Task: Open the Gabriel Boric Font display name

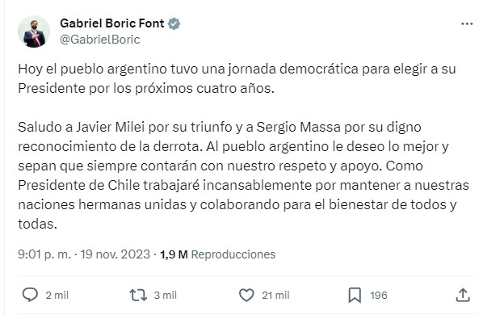Action: coord(112,23)
